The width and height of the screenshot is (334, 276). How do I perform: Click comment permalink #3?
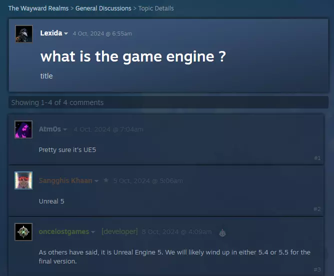coord(317,269)
